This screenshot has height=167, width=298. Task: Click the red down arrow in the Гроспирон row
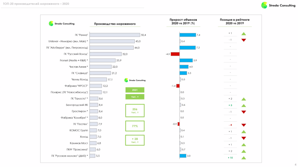[x=244, y=112]
